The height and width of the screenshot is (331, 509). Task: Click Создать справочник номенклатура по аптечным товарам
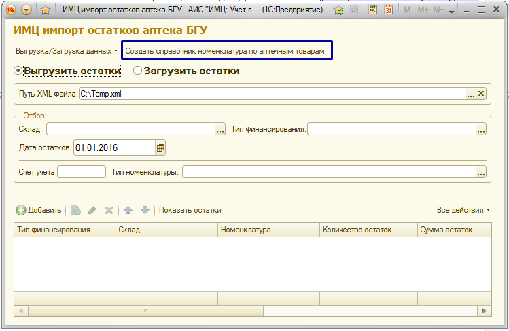coord(227,51)
